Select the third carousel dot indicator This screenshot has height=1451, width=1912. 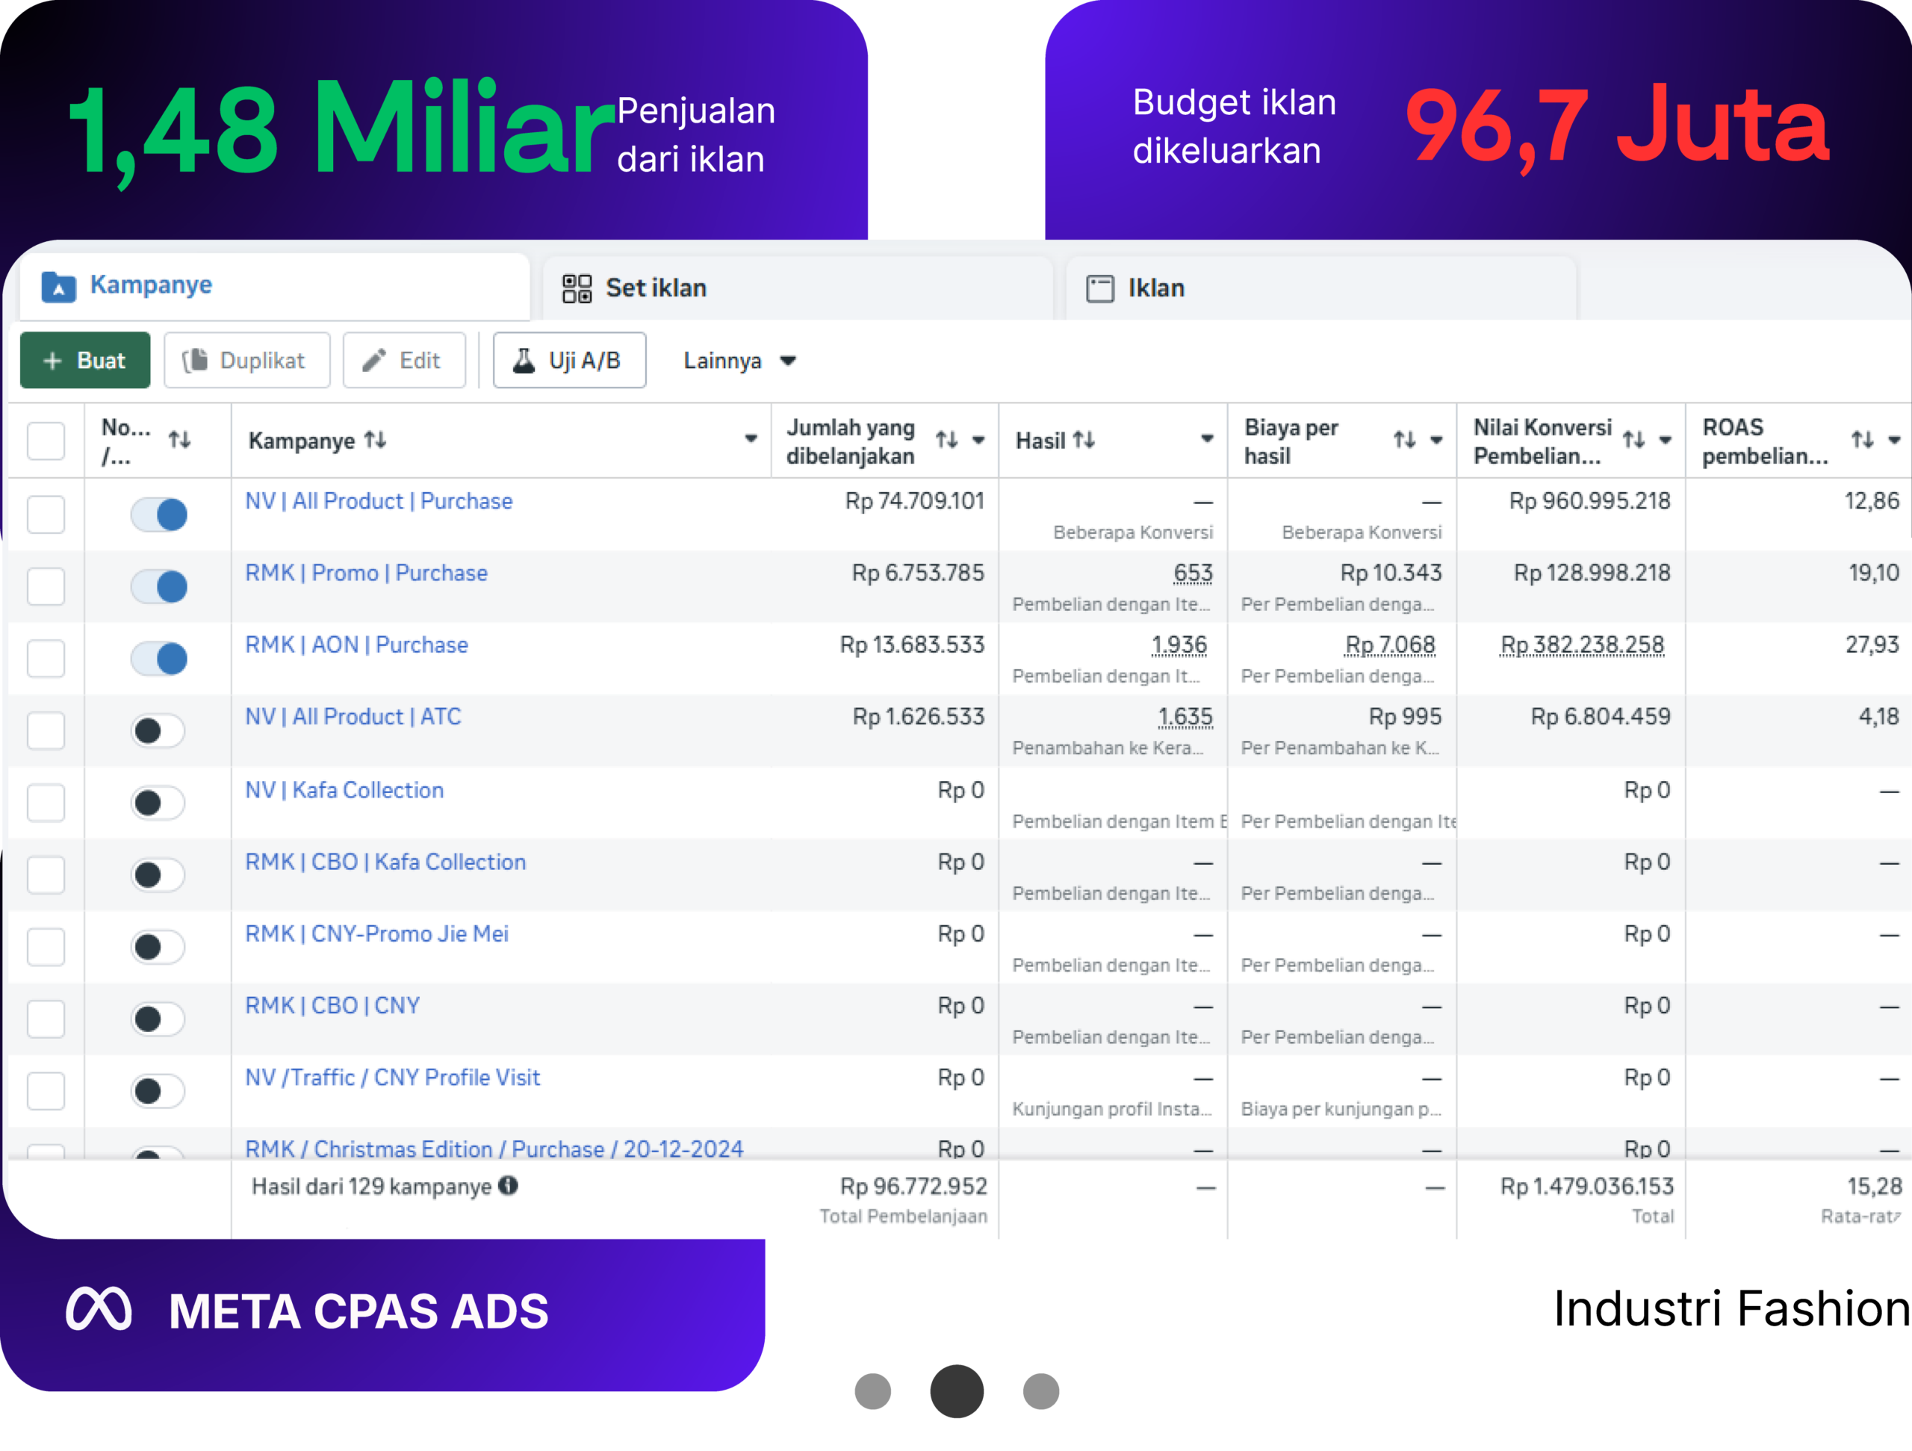coord(1040,1391)
